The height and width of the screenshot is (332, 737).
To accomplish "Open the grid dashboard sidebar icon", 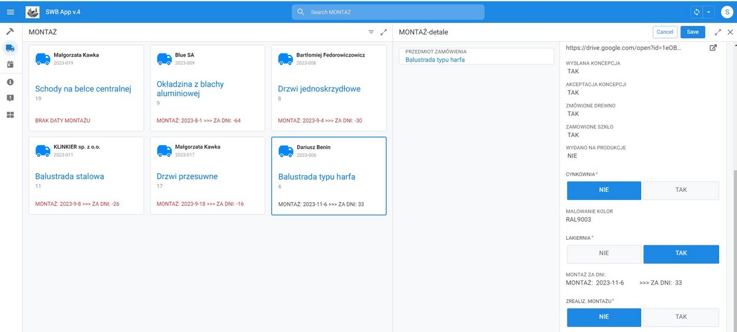I will coord(10,115).
